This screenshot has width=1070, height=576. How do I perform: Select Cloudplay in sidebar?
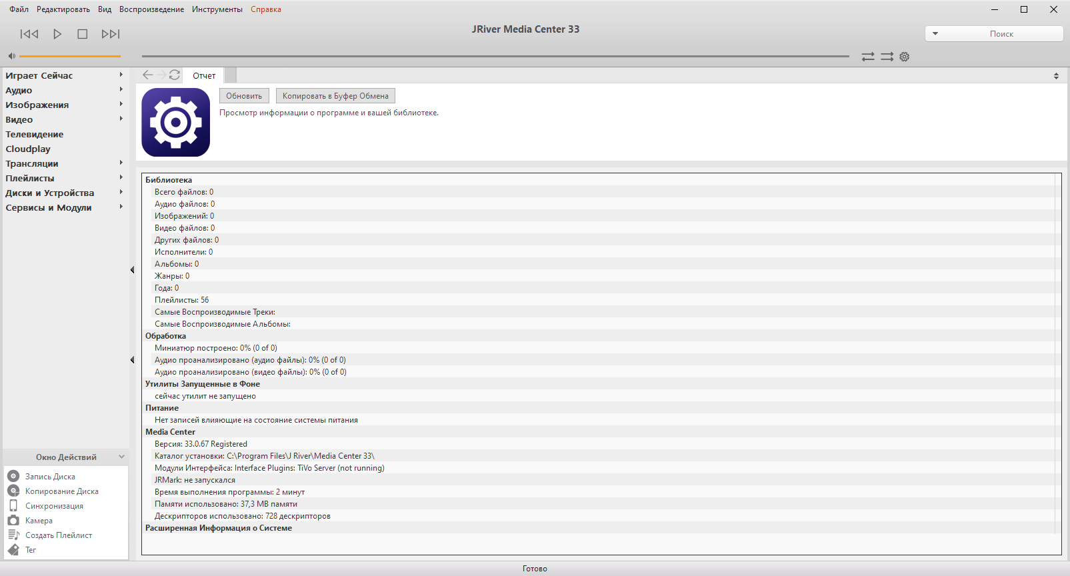(x=28, y=149)
